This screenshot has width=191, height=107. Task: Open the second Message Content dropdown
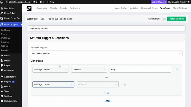[x=53, y=84]
